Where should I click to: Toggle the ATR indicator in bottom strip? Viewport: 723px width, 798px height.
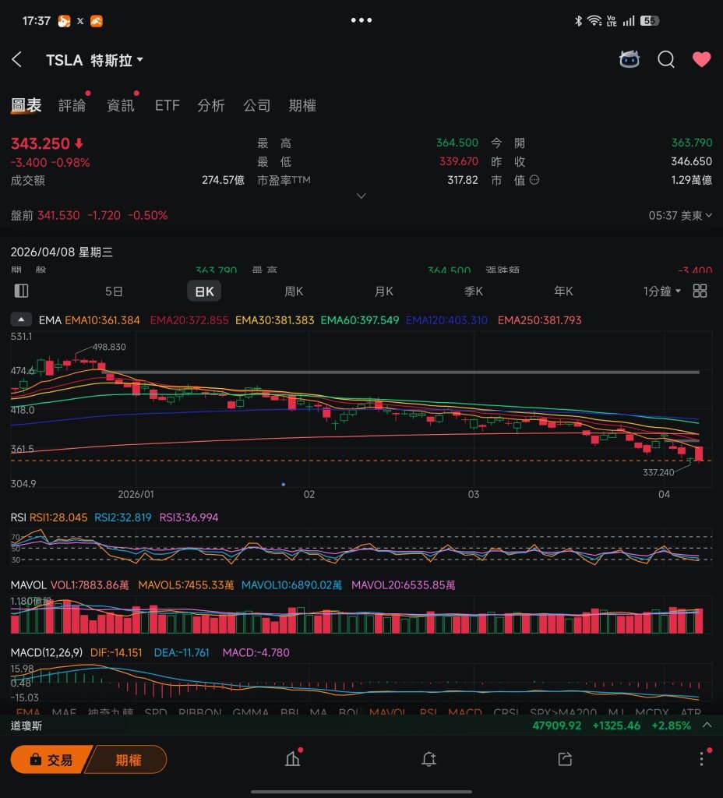click(x=691, y=712)
